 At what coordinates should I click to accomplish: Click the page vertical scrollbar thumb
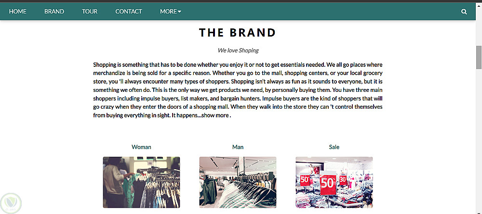point(479,58)
